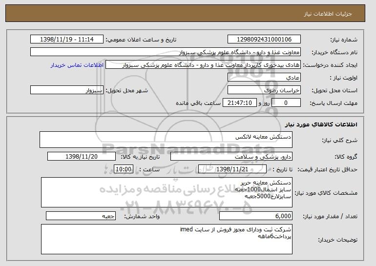Open the اطلاعات تماس خریدار link

tap(77, 65)
